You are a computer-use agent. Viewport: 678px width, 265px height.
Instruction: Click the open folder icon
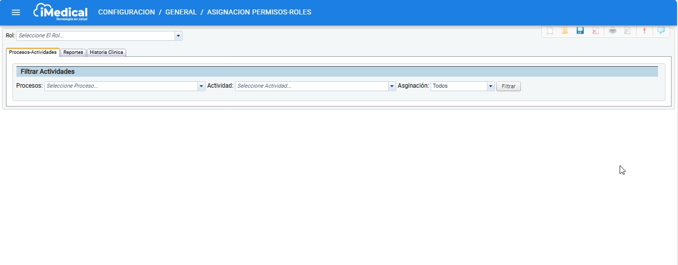pyautogui.click(x=565, y=31)
